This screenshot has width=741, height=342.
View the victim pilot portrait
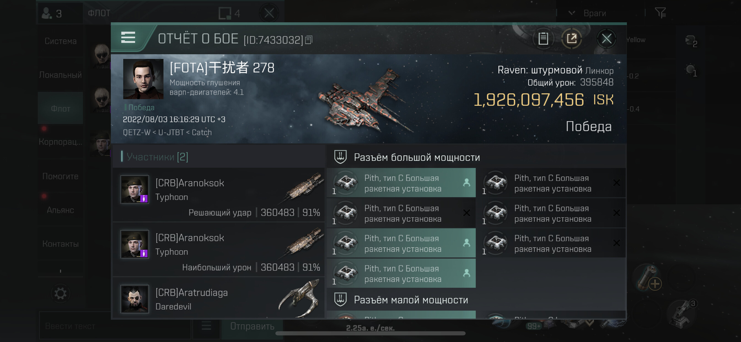(143, 79)
